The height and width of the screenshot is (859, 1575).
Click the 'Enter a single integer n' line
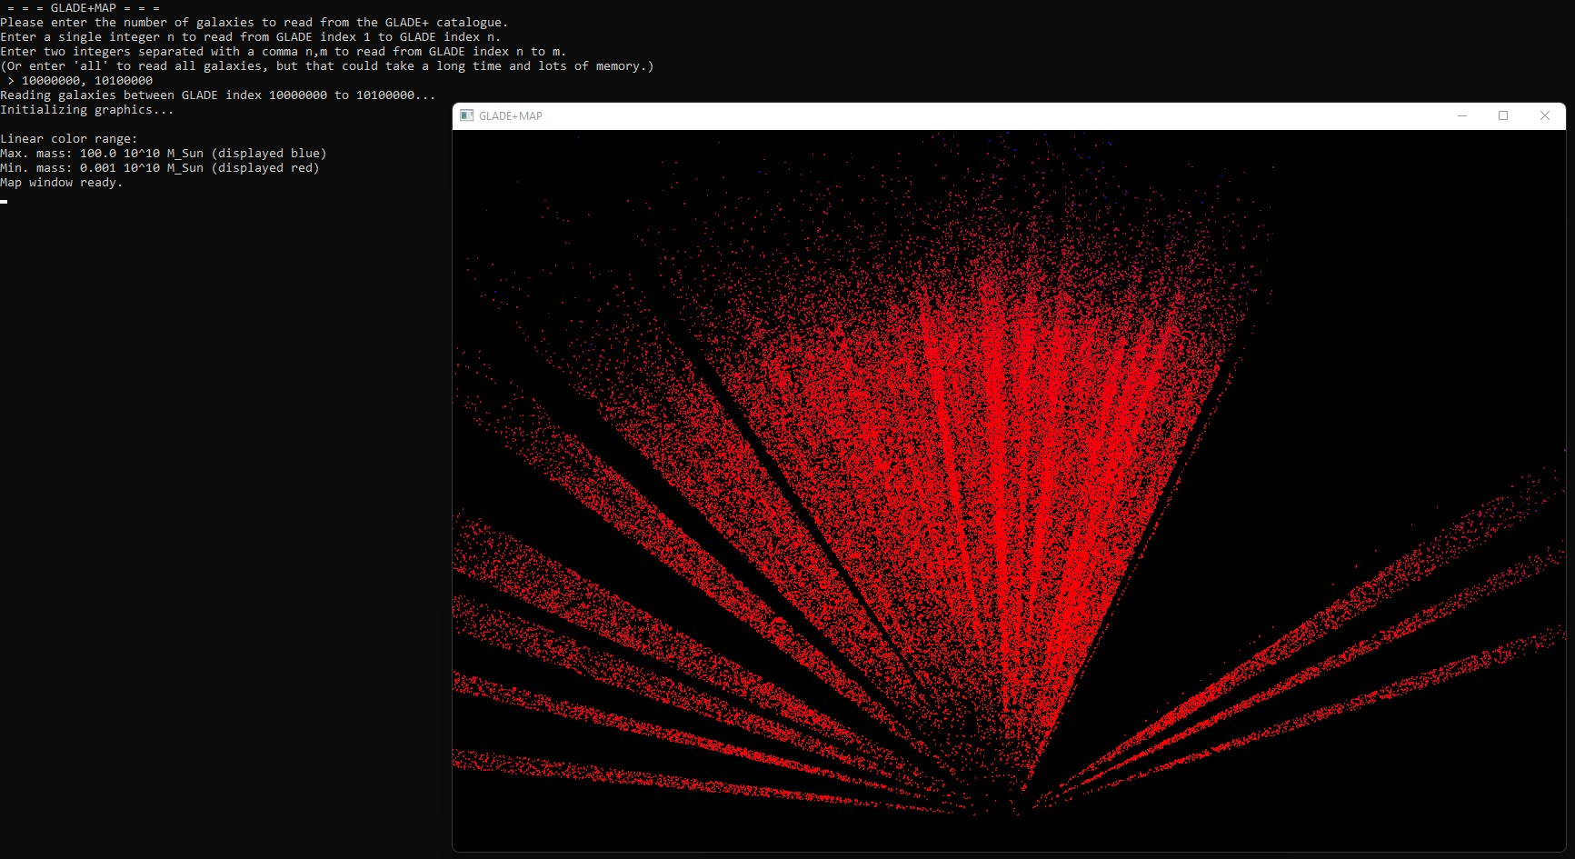[x=251, y=37]
